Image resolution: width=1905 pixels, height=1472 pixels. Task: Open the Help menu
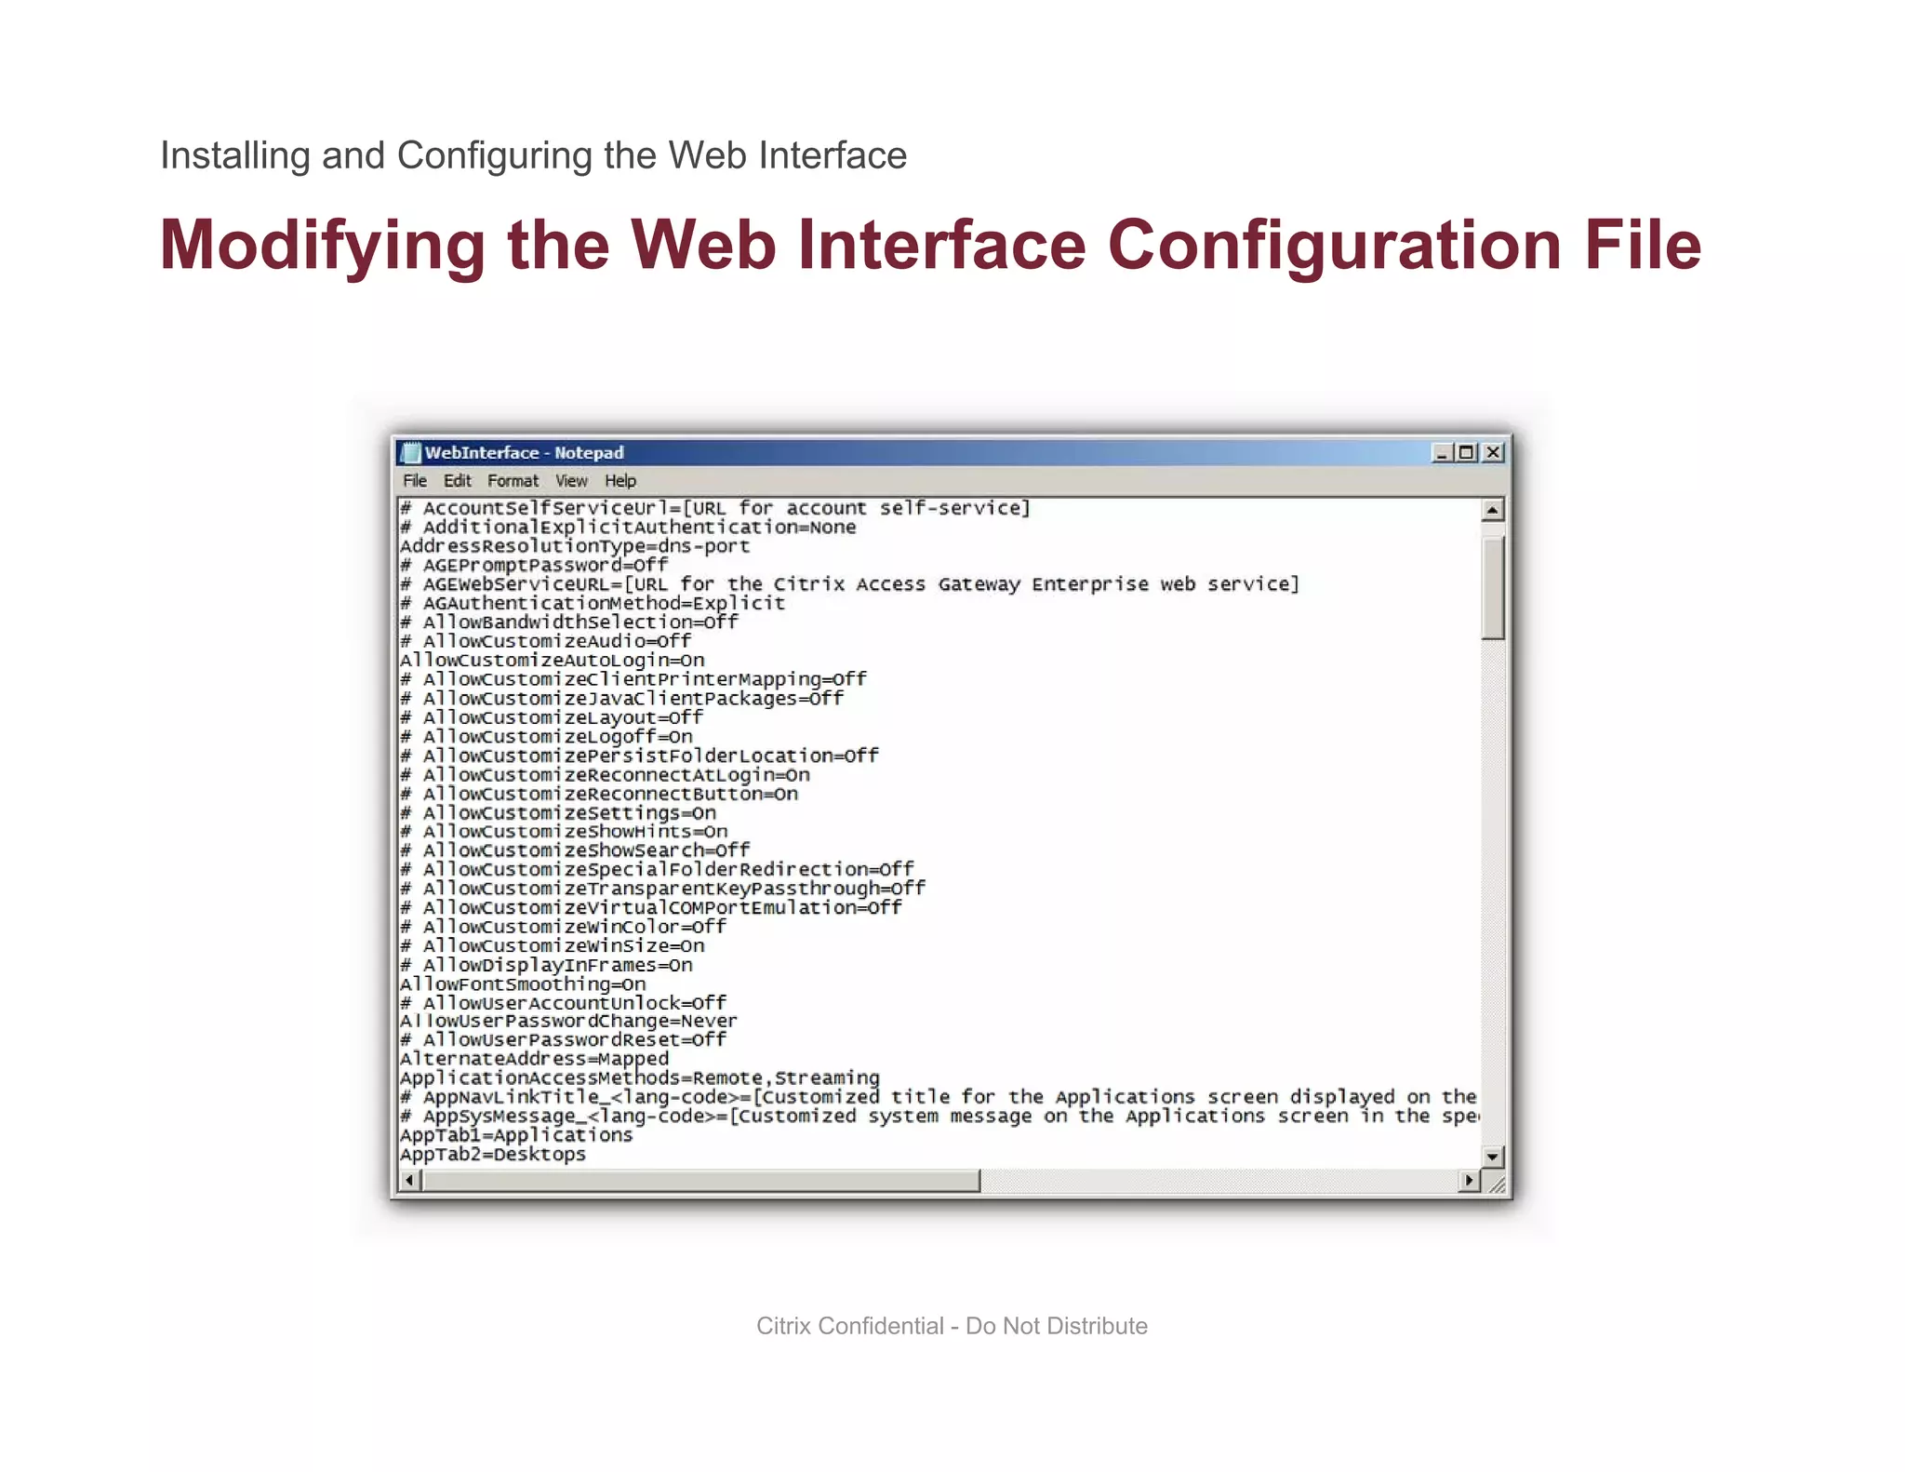[x=620, y=481]
